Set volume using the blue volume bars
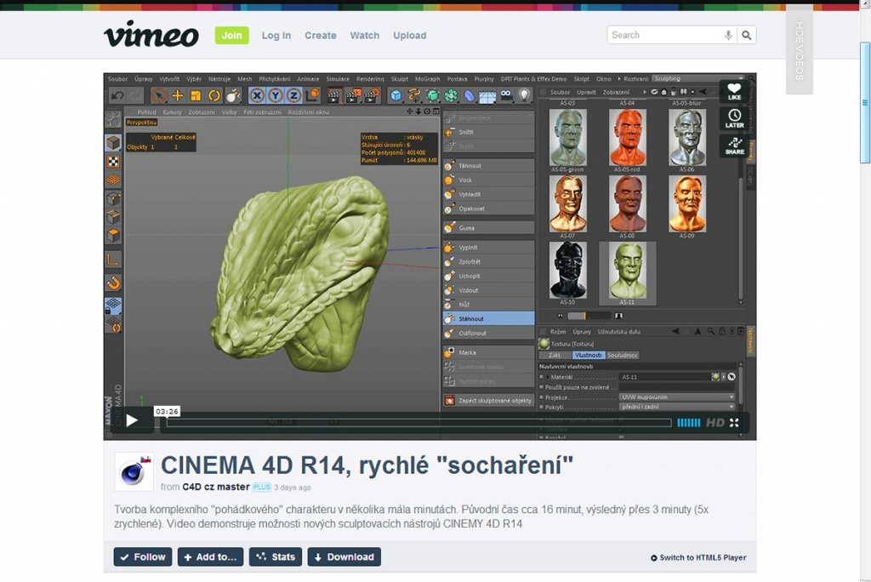 (x=689, y=423)
